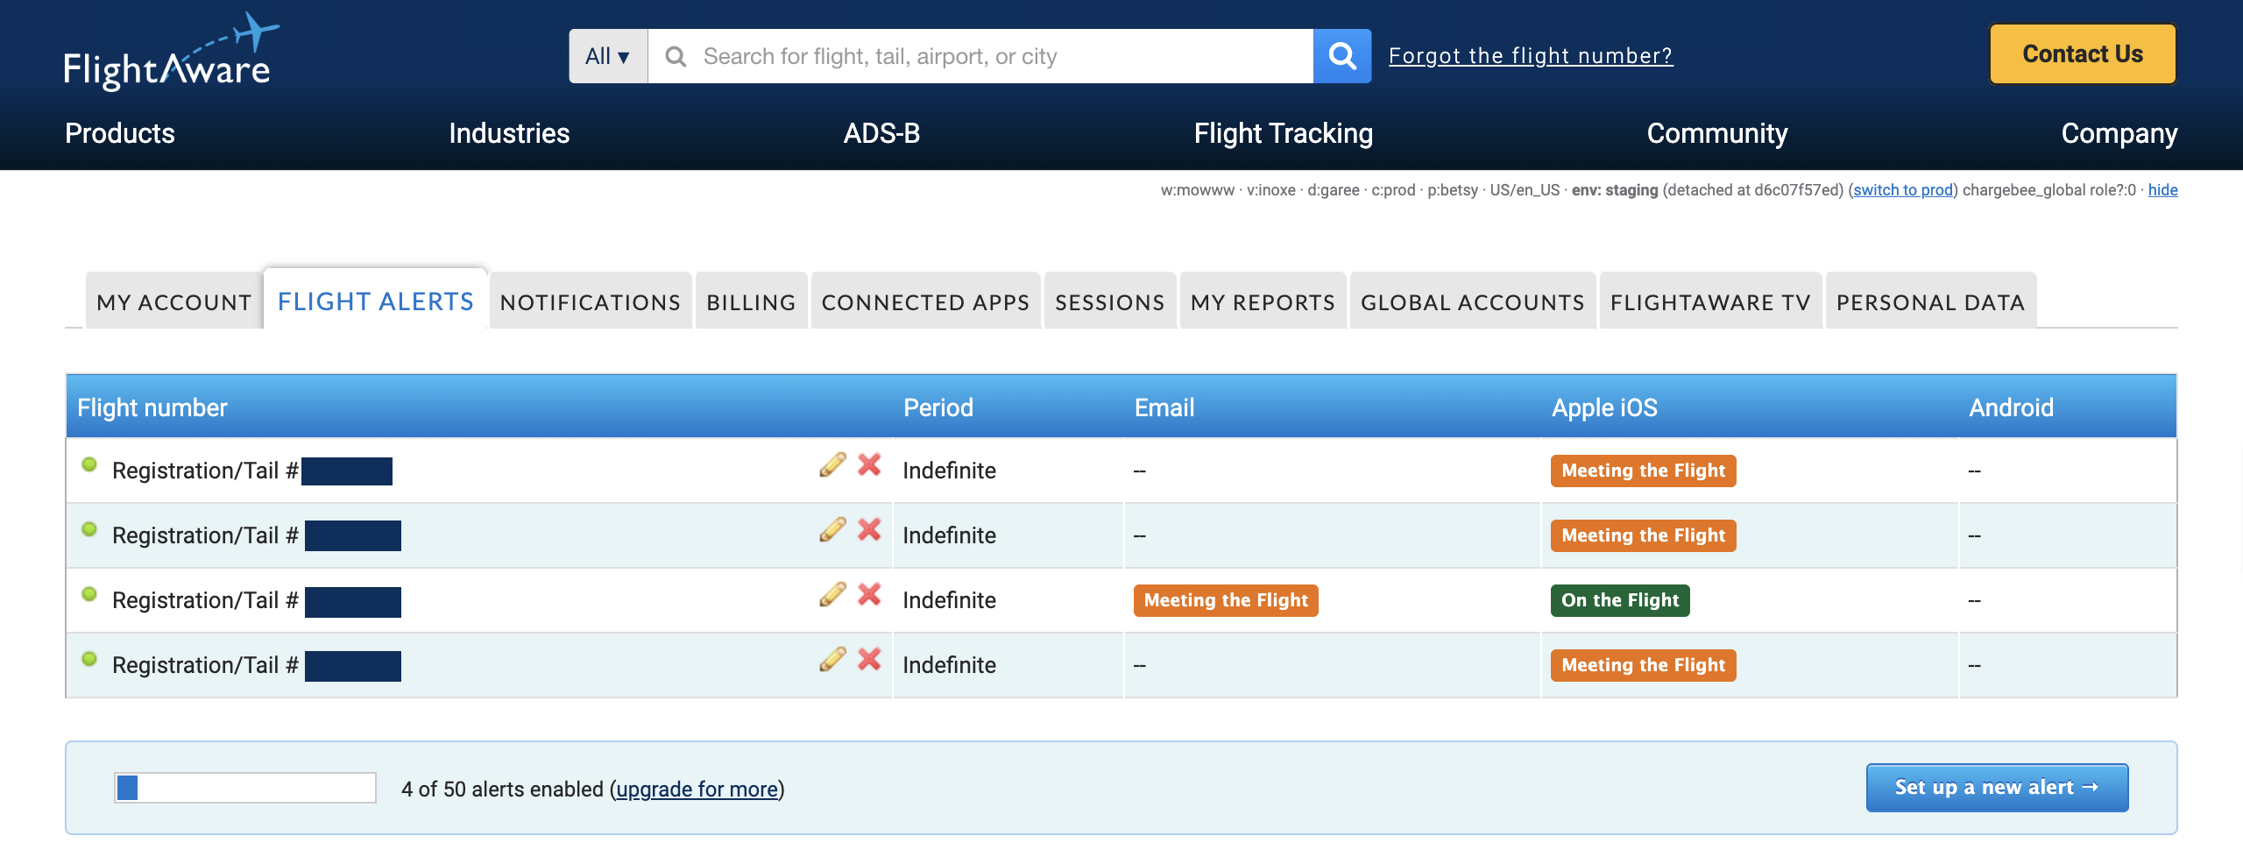
Task: Click the switch to prod link
Action: coord(1903,190)
